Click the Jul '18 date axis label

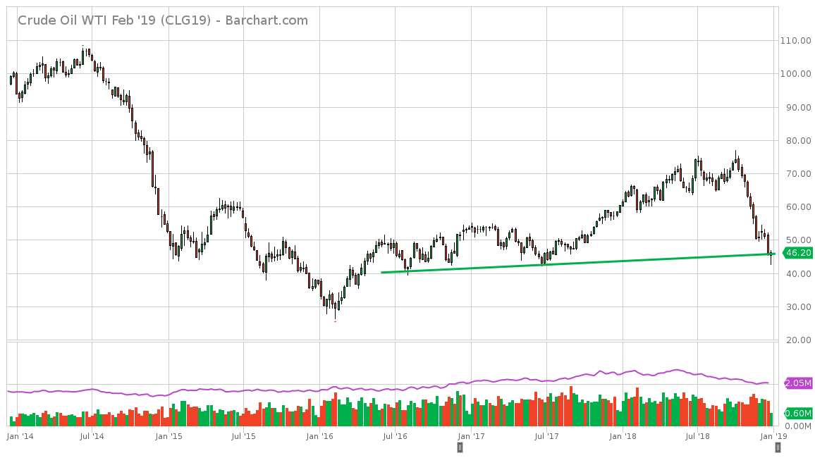[697, 437]
